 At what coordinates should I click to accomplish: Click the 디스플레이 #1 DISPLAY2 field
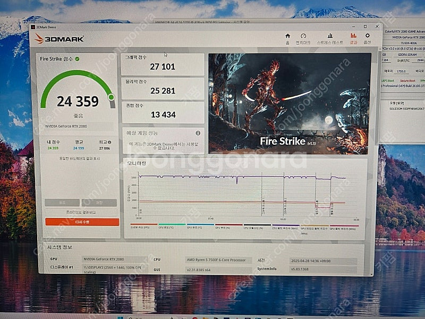[114, 269]
